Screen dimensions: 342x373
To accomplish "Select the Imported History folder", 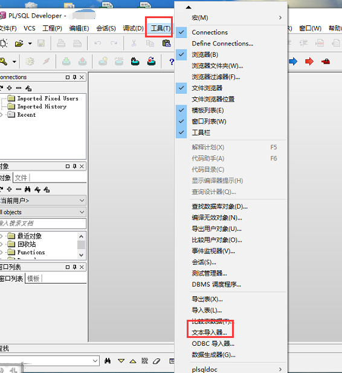I will point(42,106).
